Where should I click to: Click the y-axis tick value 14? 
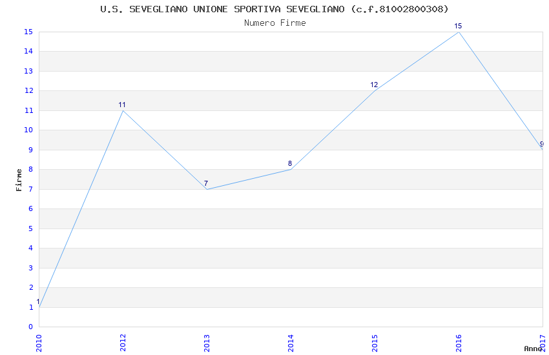pos(28,52)
